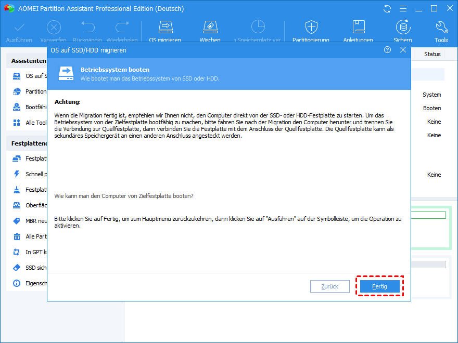Viewport: 458px width, 343px height.
Task: Click the Status column header
Action: coord(432,54)
